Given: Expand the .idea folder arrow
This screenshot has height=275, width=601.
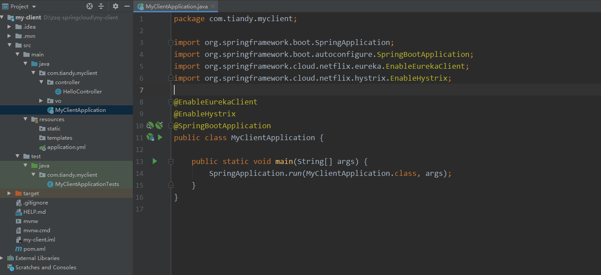Looking at the screenshot, I should pos(10,27).
